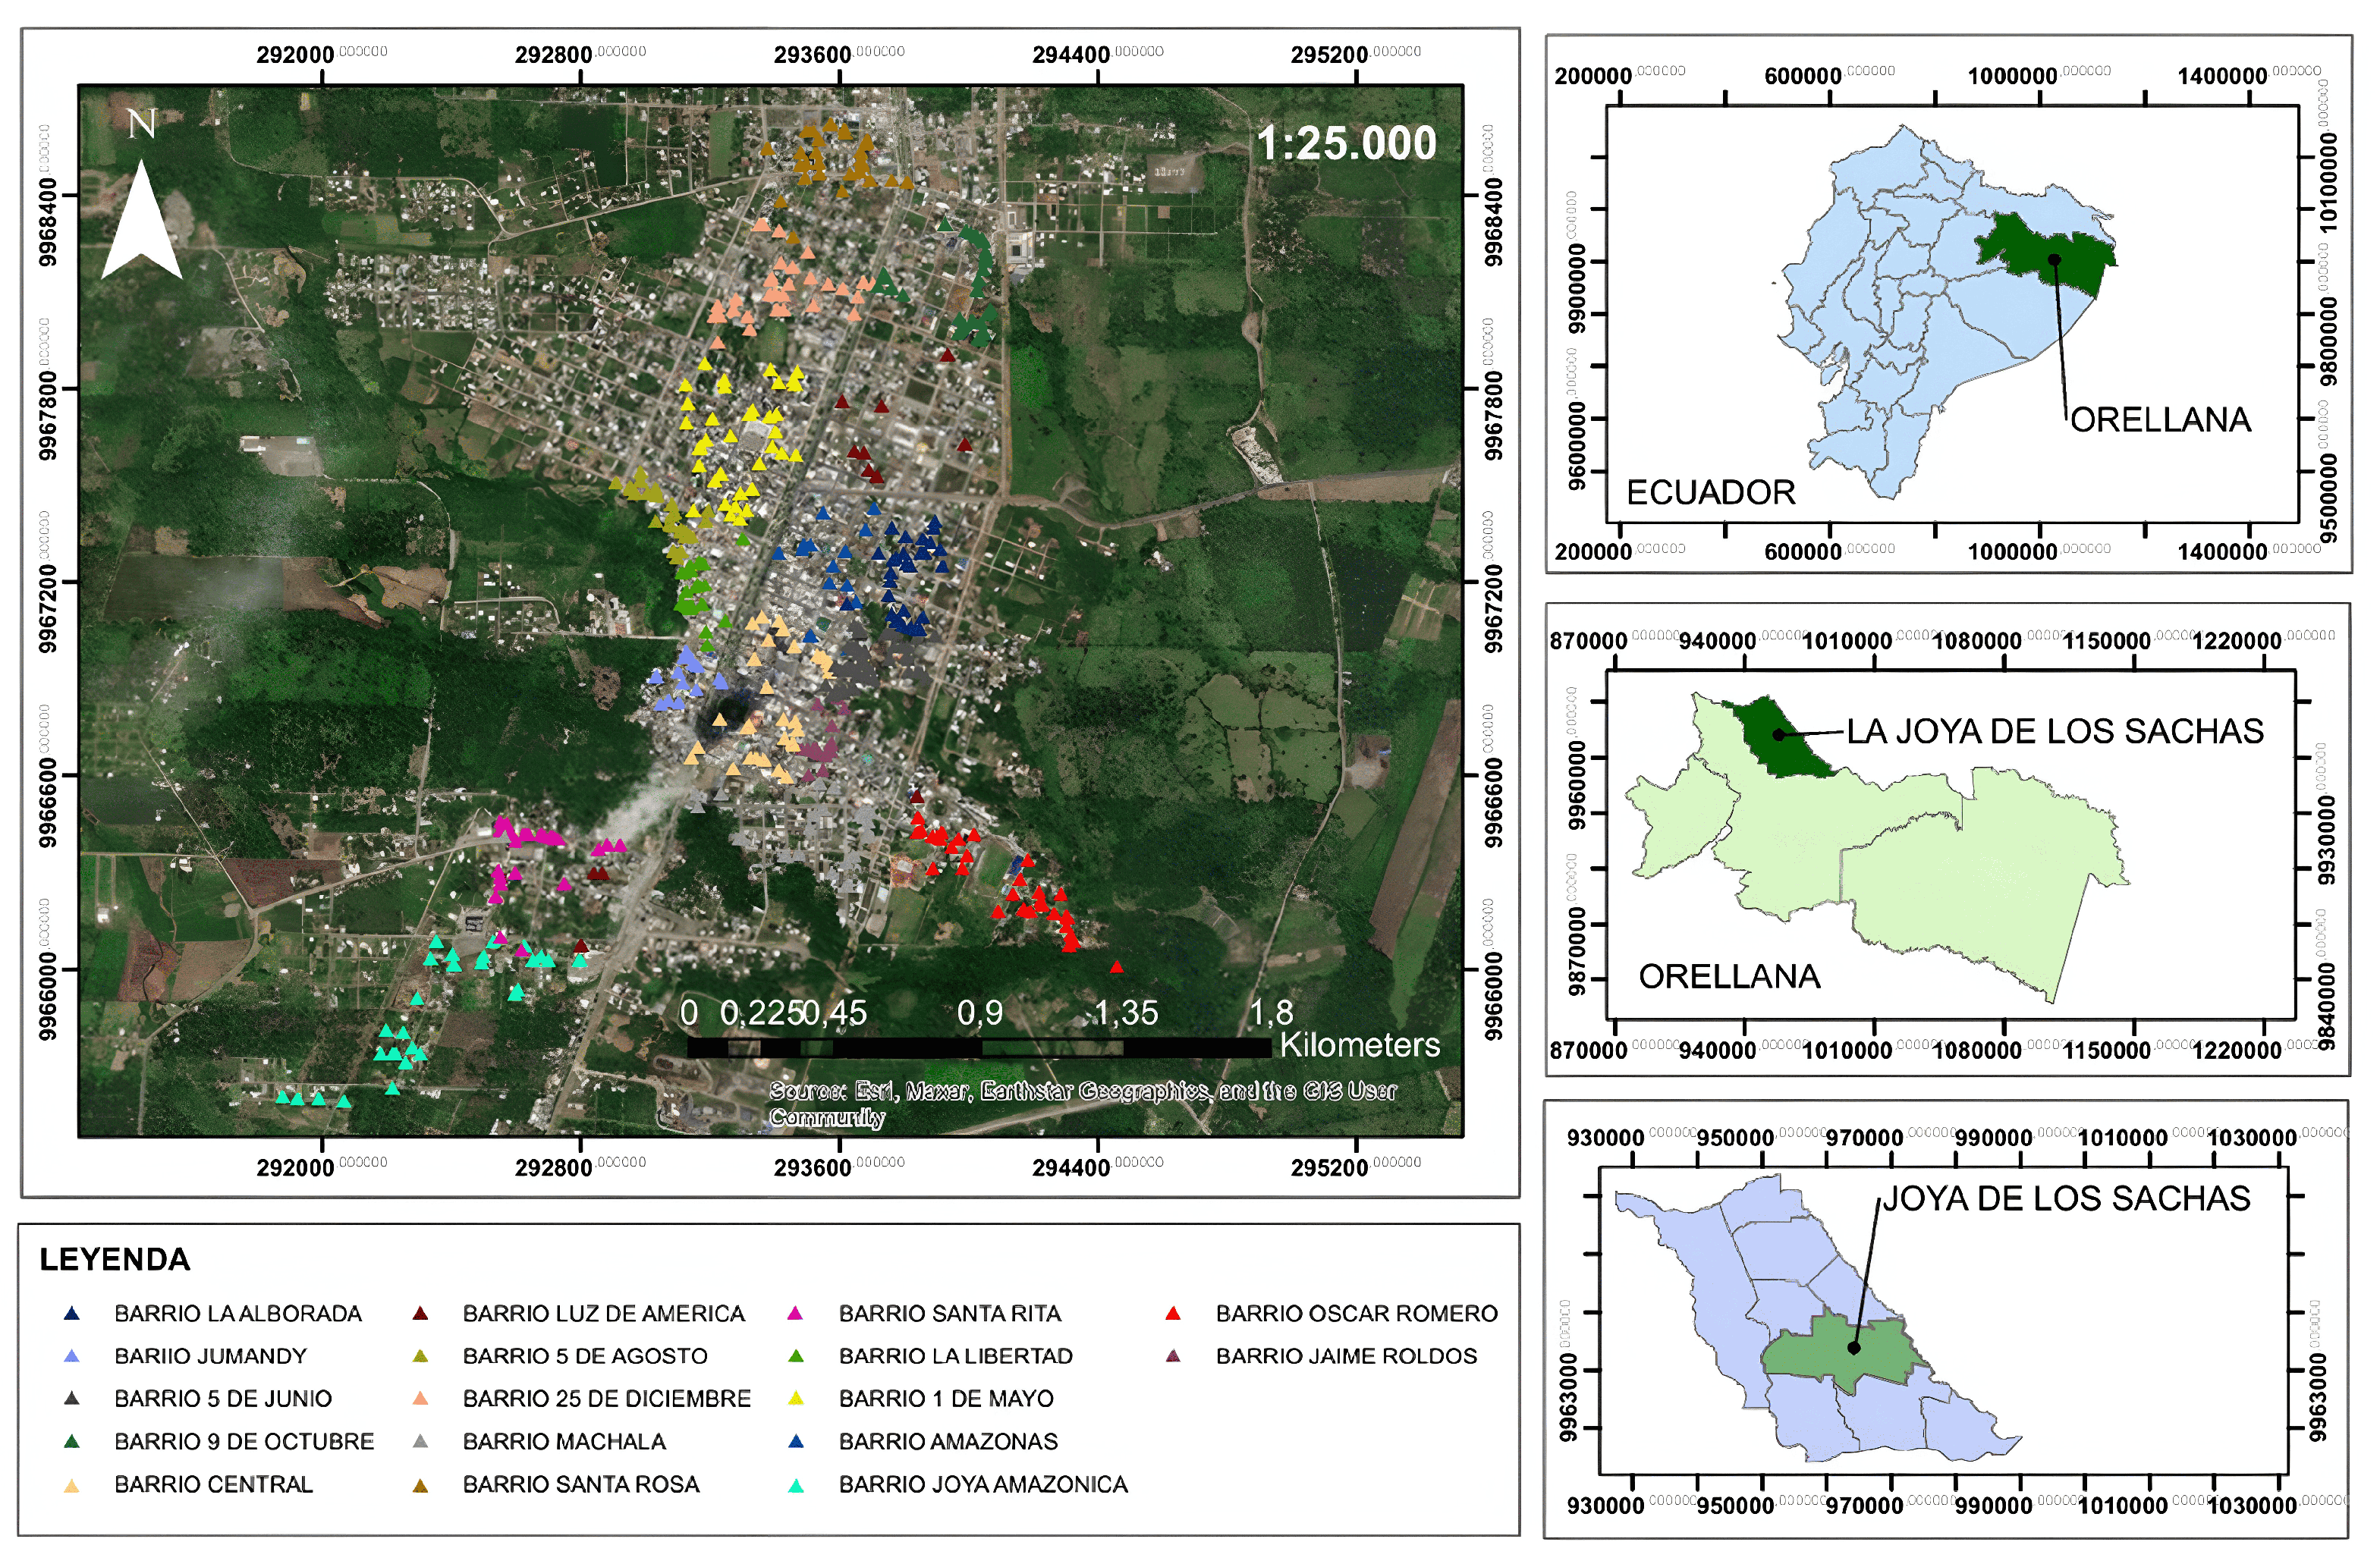Select the Barrio 5 de Agosto legend symbol

pos(421,1357)
